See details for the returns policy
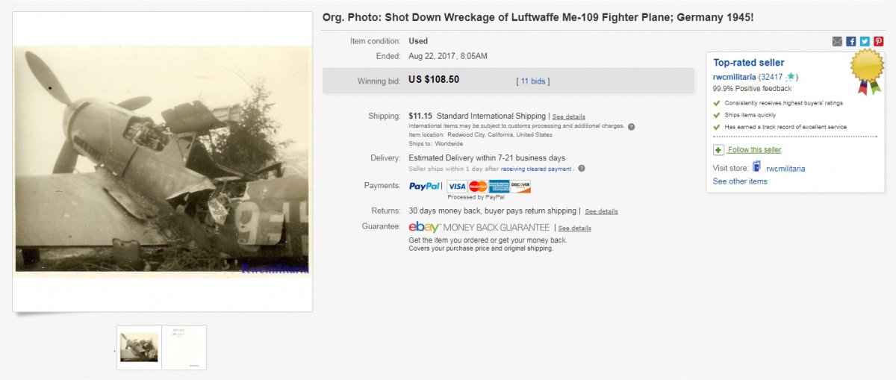 (x=601, y=211)
